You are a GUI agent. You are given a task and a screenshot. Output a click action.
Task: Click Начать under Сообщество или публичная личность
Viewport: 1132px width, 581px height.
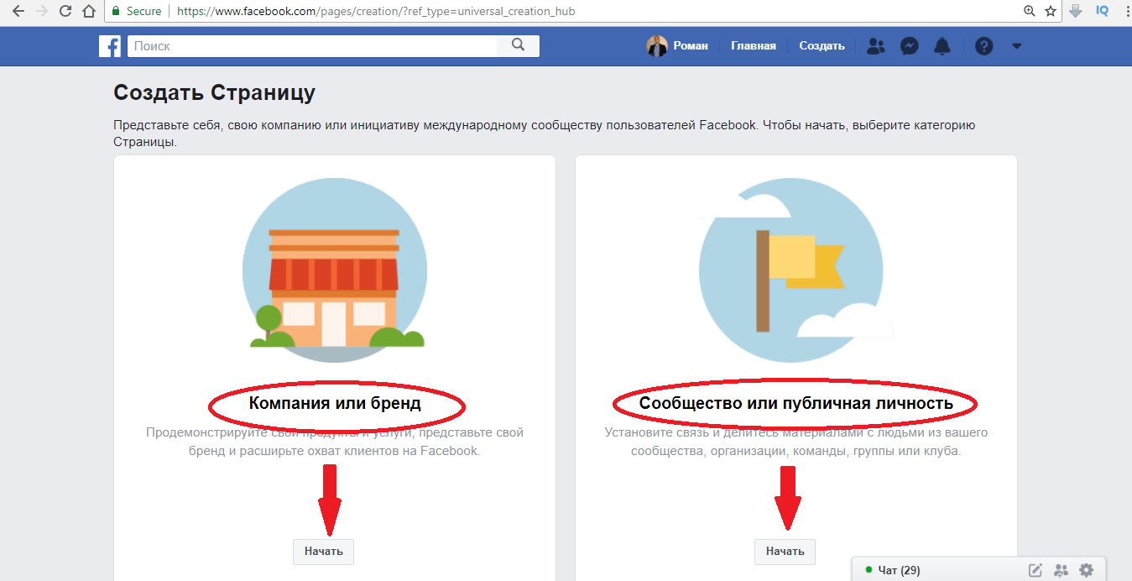tap(785, 552)
